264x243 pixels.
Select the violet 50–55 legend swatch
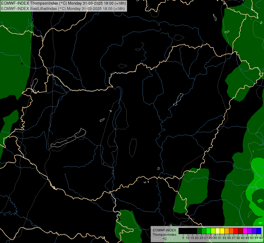tap(254, 231)
